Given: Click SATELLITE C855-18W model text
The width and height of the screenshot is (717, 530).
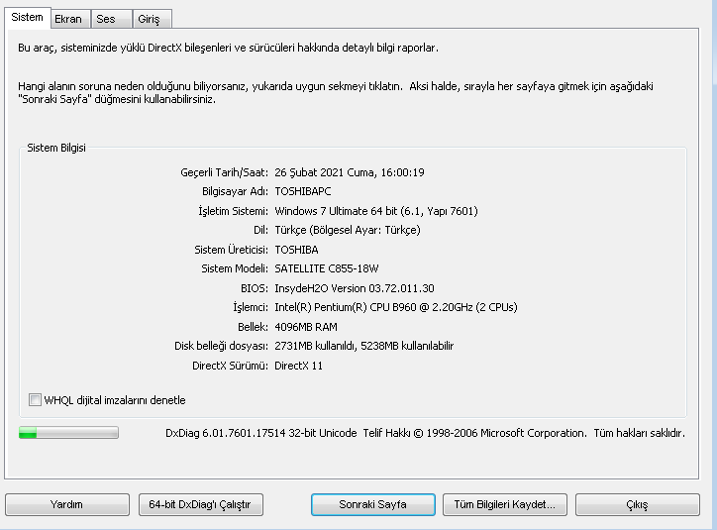Looking at the screenshot, I should 327,268.
